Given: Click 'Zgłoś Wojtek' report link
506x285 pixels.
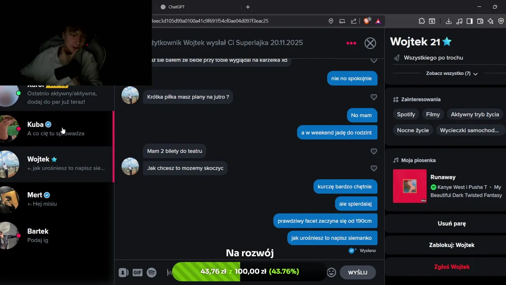Looking at the screenshot, I should point(451,267).
